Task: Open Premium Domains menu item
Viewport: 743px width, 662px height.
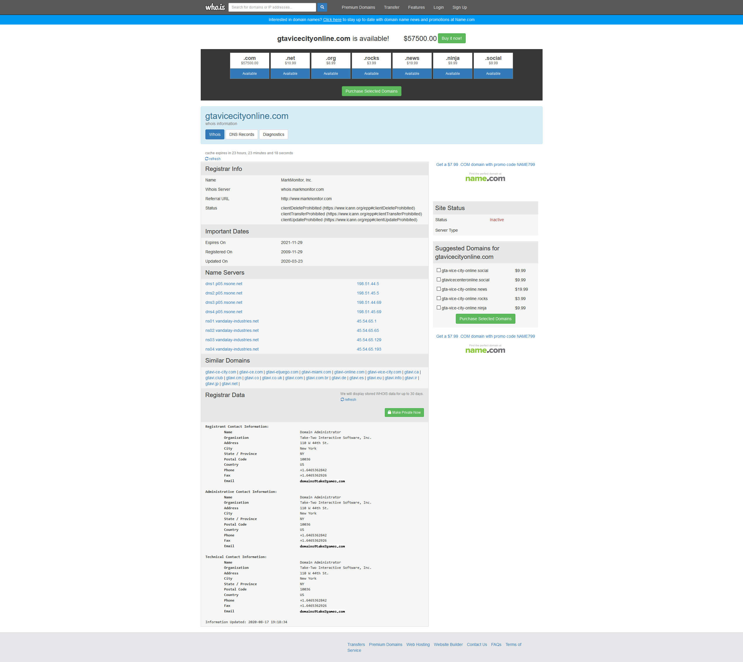Action: (x=358, y=7)
